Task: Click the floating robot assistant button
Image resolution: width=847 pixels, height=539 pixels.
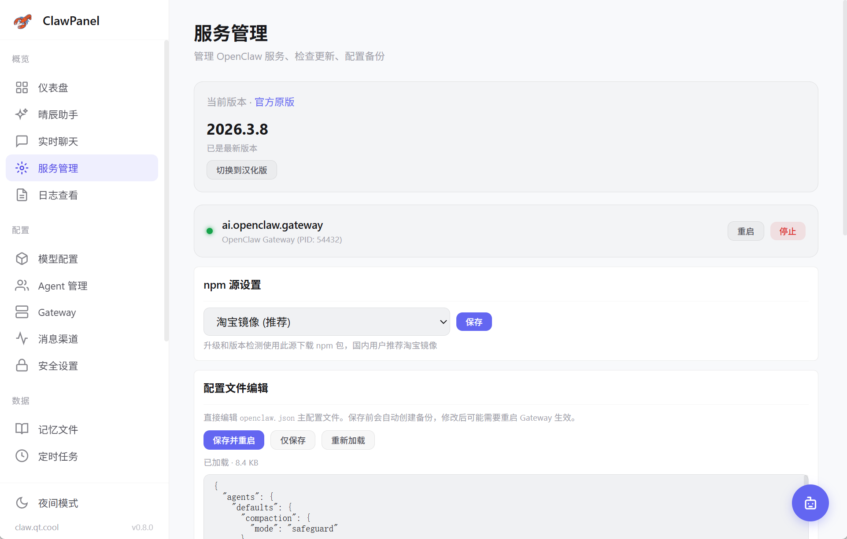Action: (x=810, y=503)
